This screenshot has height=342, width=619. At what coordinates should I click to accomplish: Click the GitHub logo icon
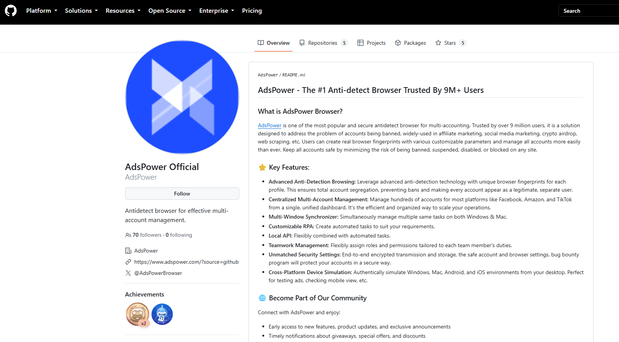pyautogui.click(x=11, y=11)
